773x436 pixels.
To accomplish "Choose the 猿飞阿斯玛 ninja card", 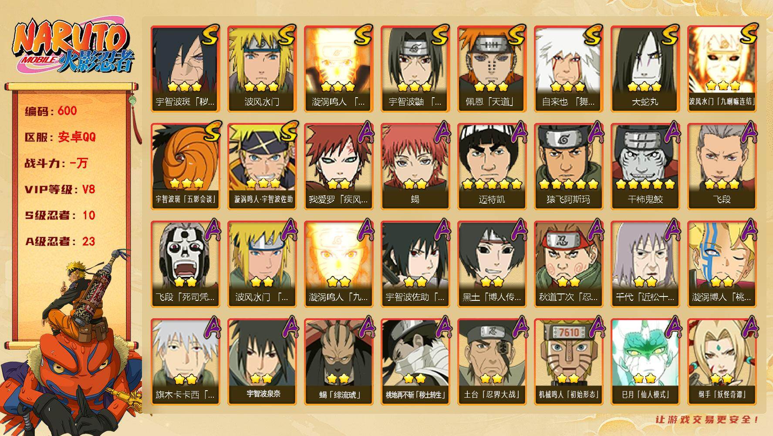I will [568, 166].
